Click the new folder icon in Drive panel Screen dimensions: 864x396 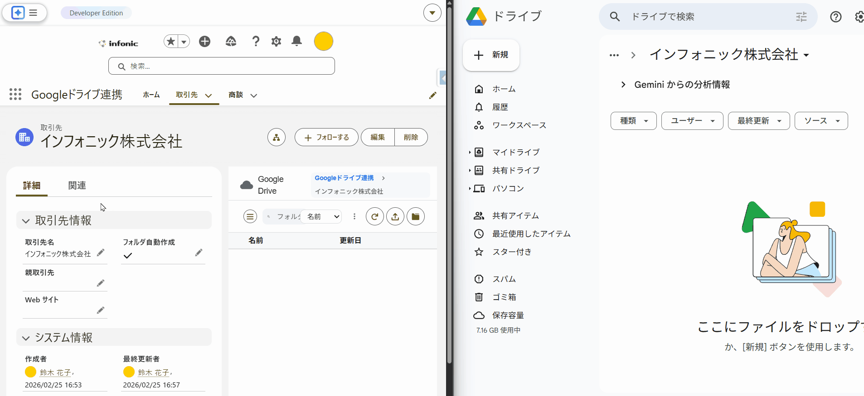click(416, 217)
